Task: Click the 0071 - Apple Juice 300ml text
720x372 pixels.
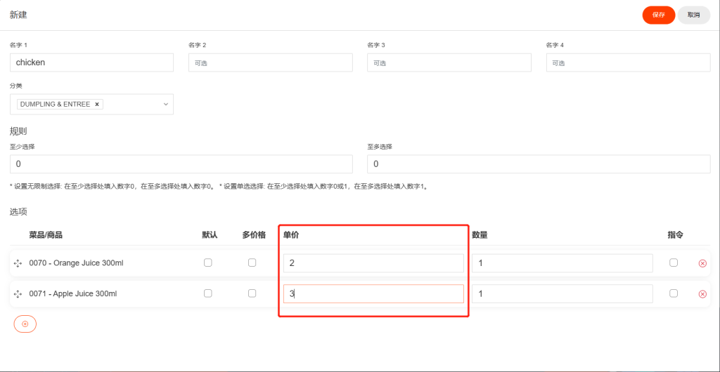Action: (x=73, y=294)
